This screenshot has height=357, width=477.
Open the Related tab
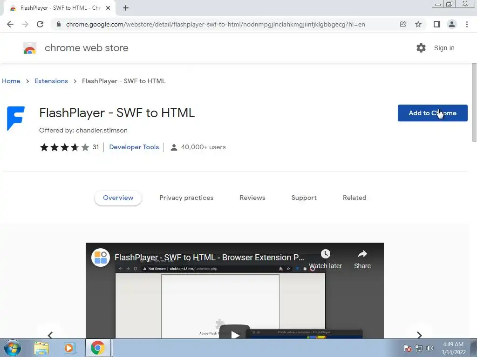[x=354, y=198]
